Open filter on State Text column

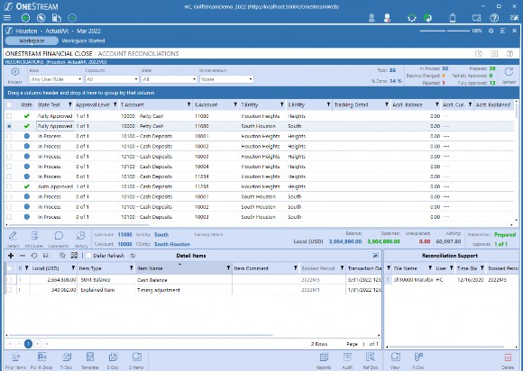pyautogui.click(x=70, y=104)
